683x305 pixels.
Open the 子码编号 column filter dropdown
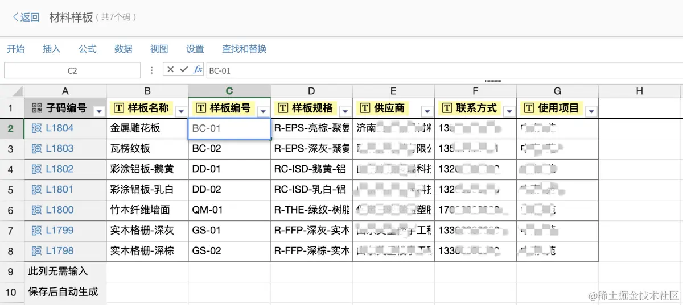(x=99, y=111)
